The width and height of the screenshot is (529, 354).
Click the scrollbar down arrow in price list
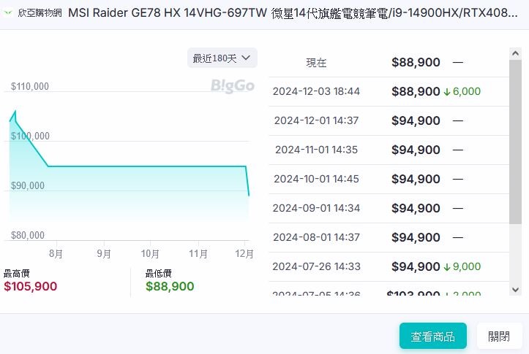pos(516,290)
